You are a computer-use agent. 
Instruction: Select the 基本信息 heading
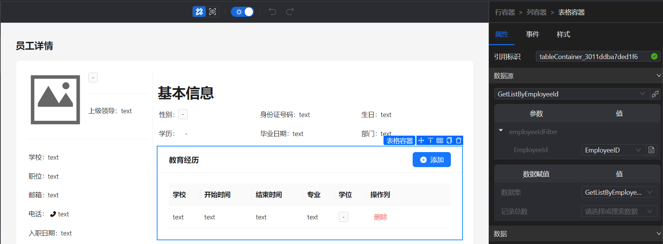186,93
